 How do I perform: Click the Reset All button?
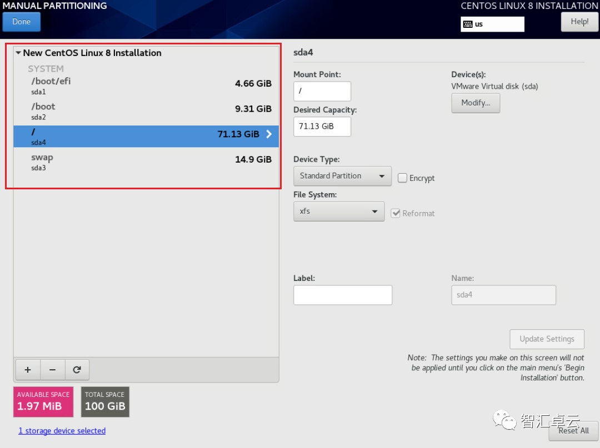coord(573,431)
